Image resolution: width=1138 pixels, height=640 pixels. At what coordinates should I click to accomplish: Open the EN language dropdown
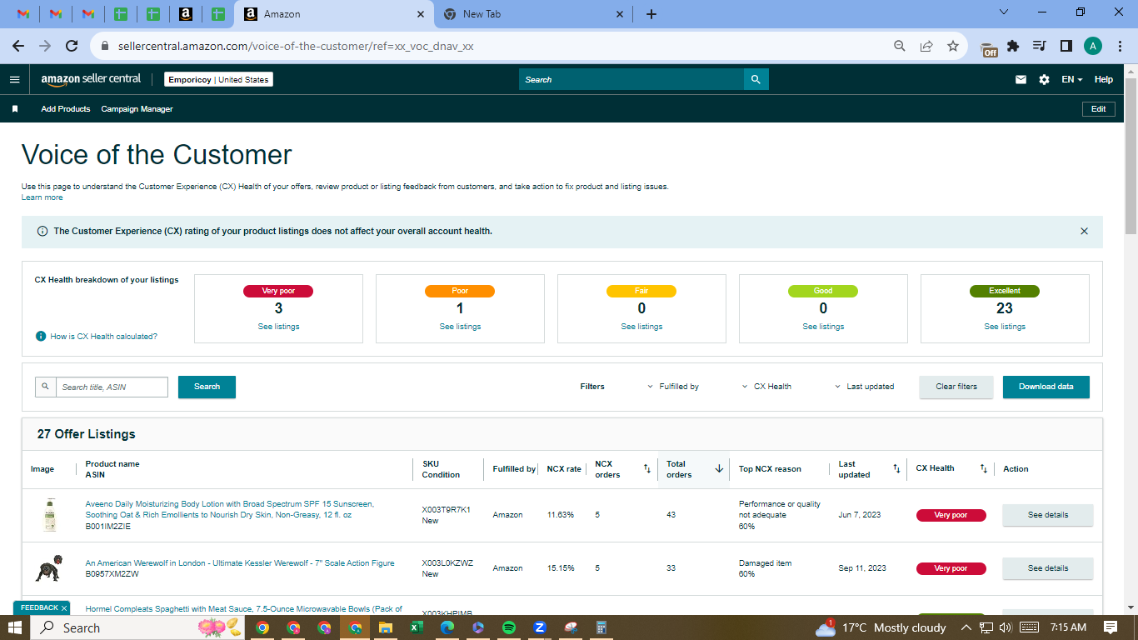pyautogui.click(x=1072, y=80)
